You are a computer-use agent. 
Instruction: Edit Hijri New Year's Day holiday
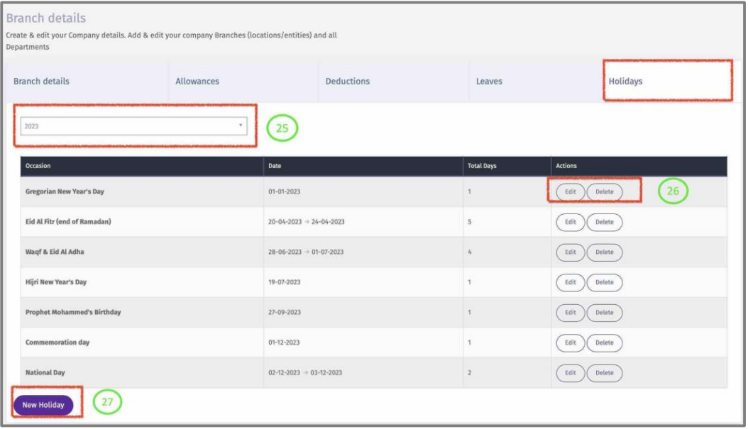[570, 282]
